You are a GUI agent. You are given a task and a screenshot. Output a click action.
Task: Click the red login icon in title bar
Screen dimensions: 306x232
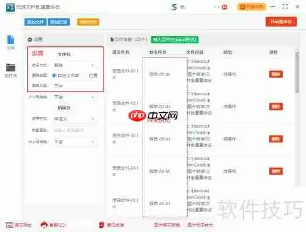tap(225, 7)
